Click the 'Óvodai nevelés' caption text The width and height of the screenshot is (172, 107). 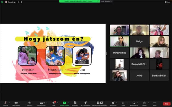55,70
